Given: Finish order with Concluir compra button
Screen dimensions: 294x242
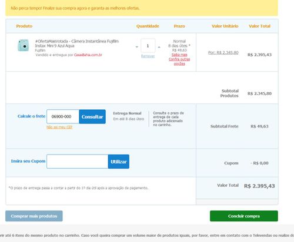Looking at the screenshot, I should point(244,216).
